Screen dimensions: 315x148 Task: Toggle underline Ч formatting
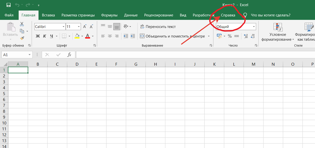51,36
